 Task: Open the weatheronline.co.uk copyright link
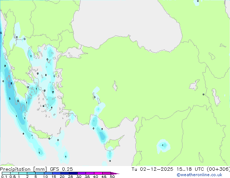point(200,175)
